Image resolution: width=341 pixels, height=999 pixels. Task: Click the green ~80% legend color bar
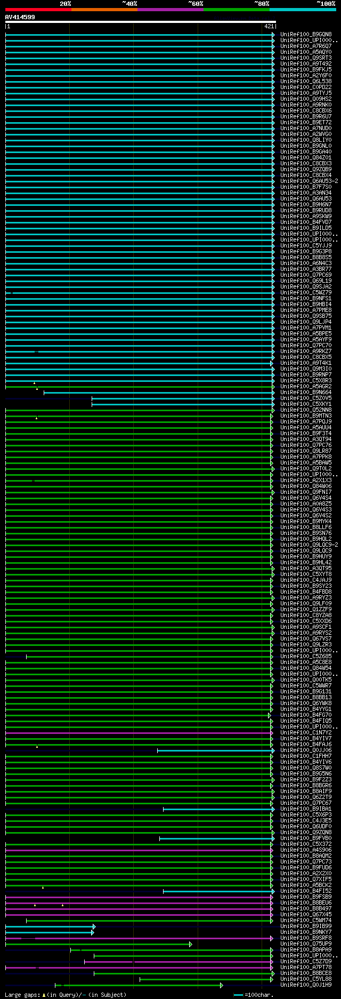click(x=236, y=10)
